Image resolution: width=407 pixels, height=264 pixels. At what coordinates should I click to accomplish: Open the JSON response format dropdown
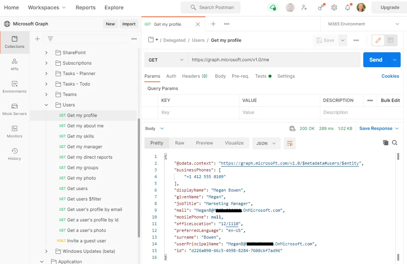(x=266, y=143)
